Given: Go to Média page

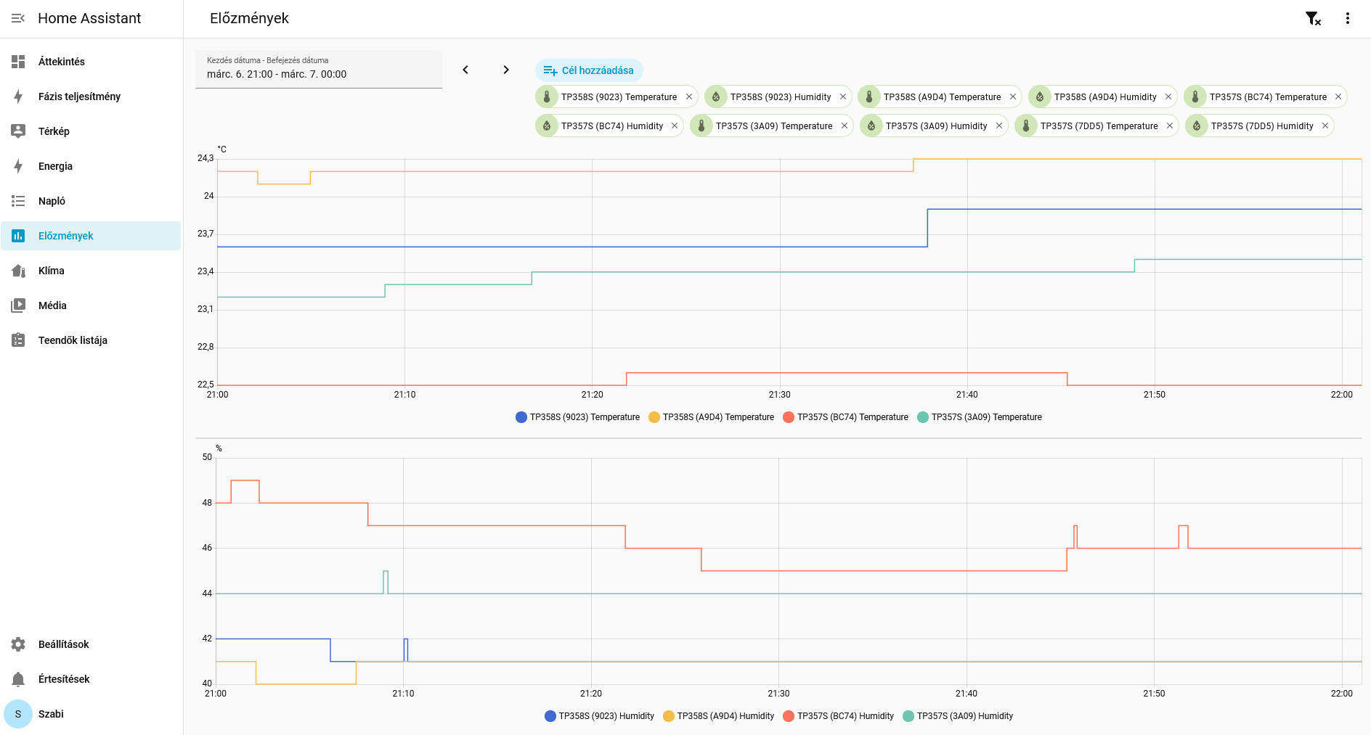Looking at the screenshot, I should click(x=91, y=305).
